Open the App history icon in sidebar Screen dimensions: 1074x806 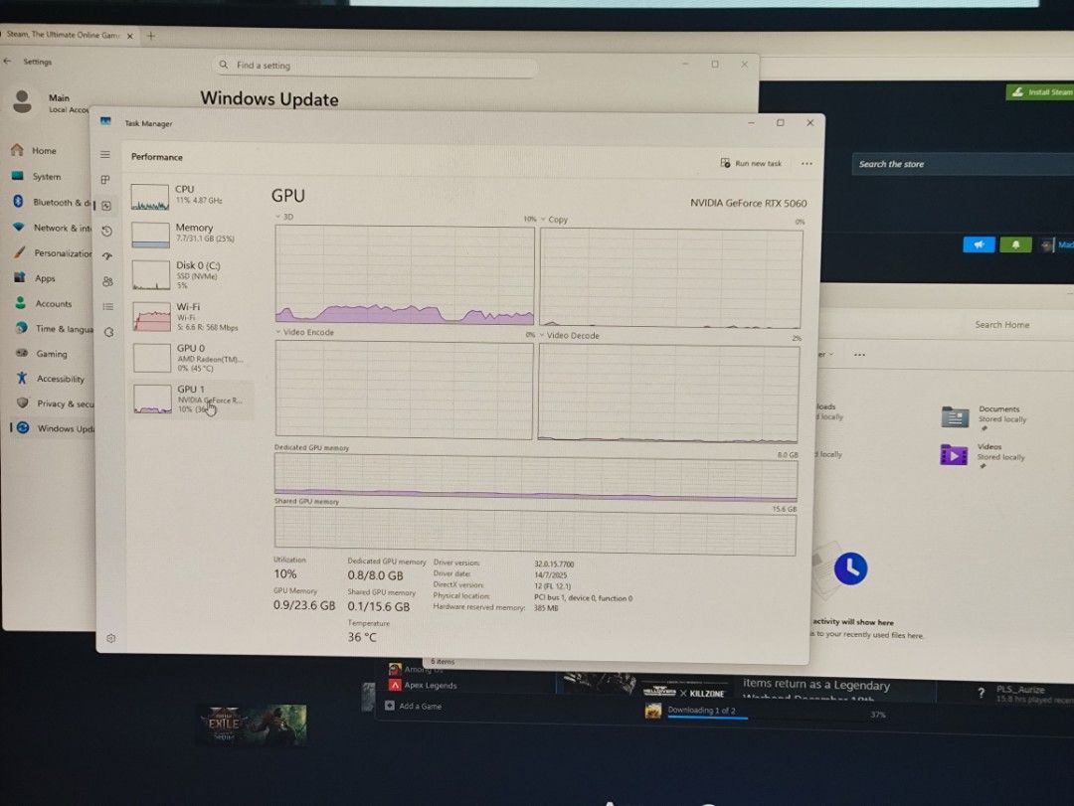tap(106, 231)
